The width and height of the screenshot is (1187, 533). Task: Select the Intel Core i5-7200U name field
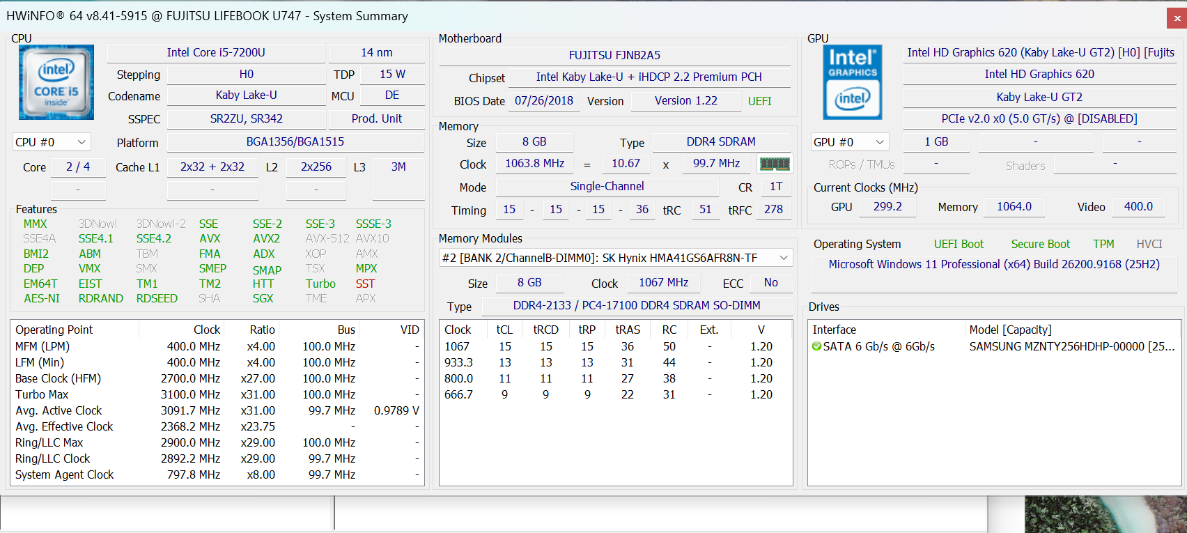(x=216, y=53)
